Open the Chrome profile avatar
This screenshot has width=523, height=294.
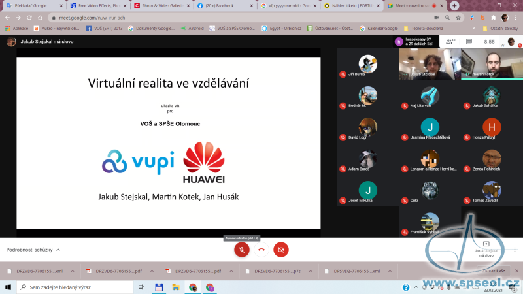[x=505, y=18]
